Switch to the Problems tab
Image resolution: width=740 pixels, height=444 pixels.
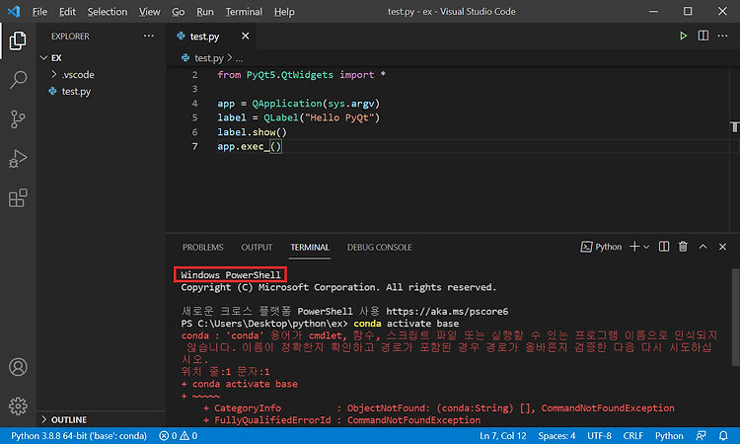203,248
